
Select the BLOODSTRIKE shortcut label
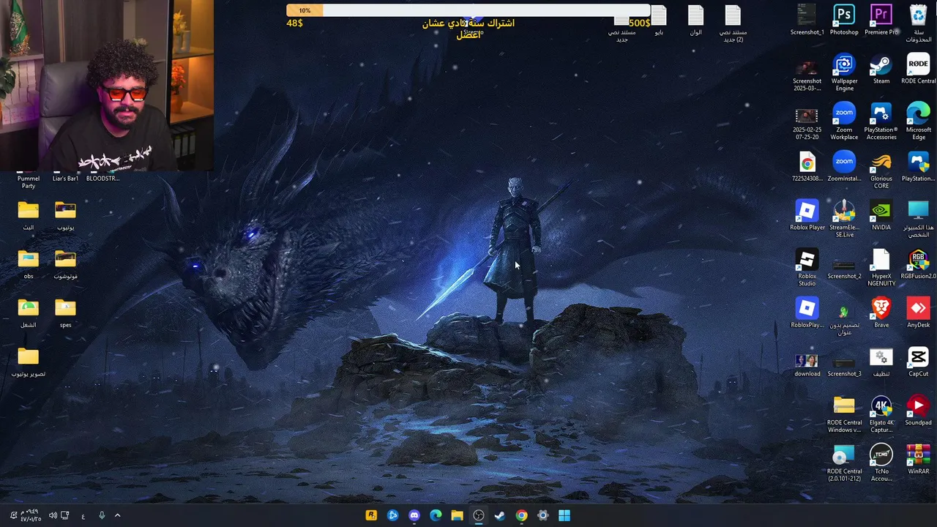(102, 179)
